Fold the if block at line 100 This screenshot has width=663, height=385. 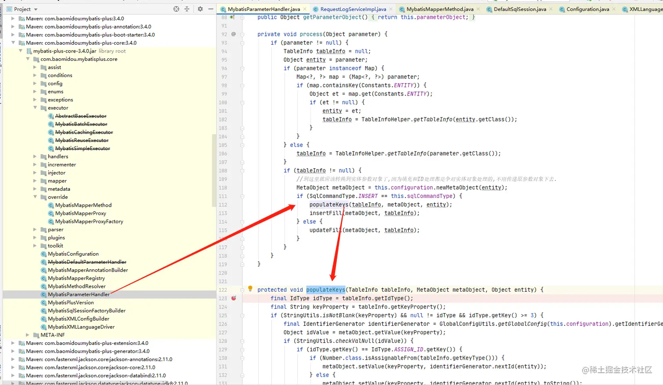click(x=242, y=102)
